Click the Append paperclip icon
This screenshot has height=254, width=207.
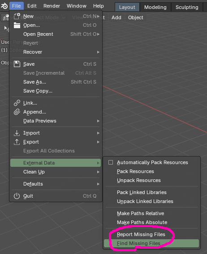[17, 112]
